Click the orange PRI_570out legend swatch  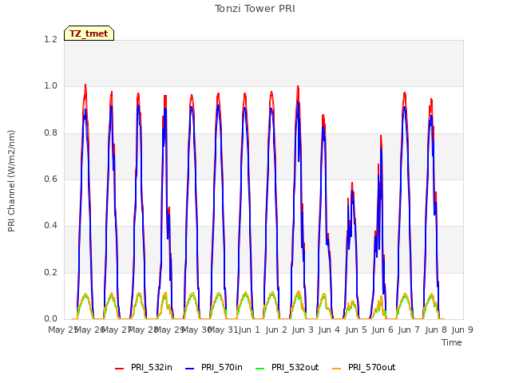click(x=337, y=369)
